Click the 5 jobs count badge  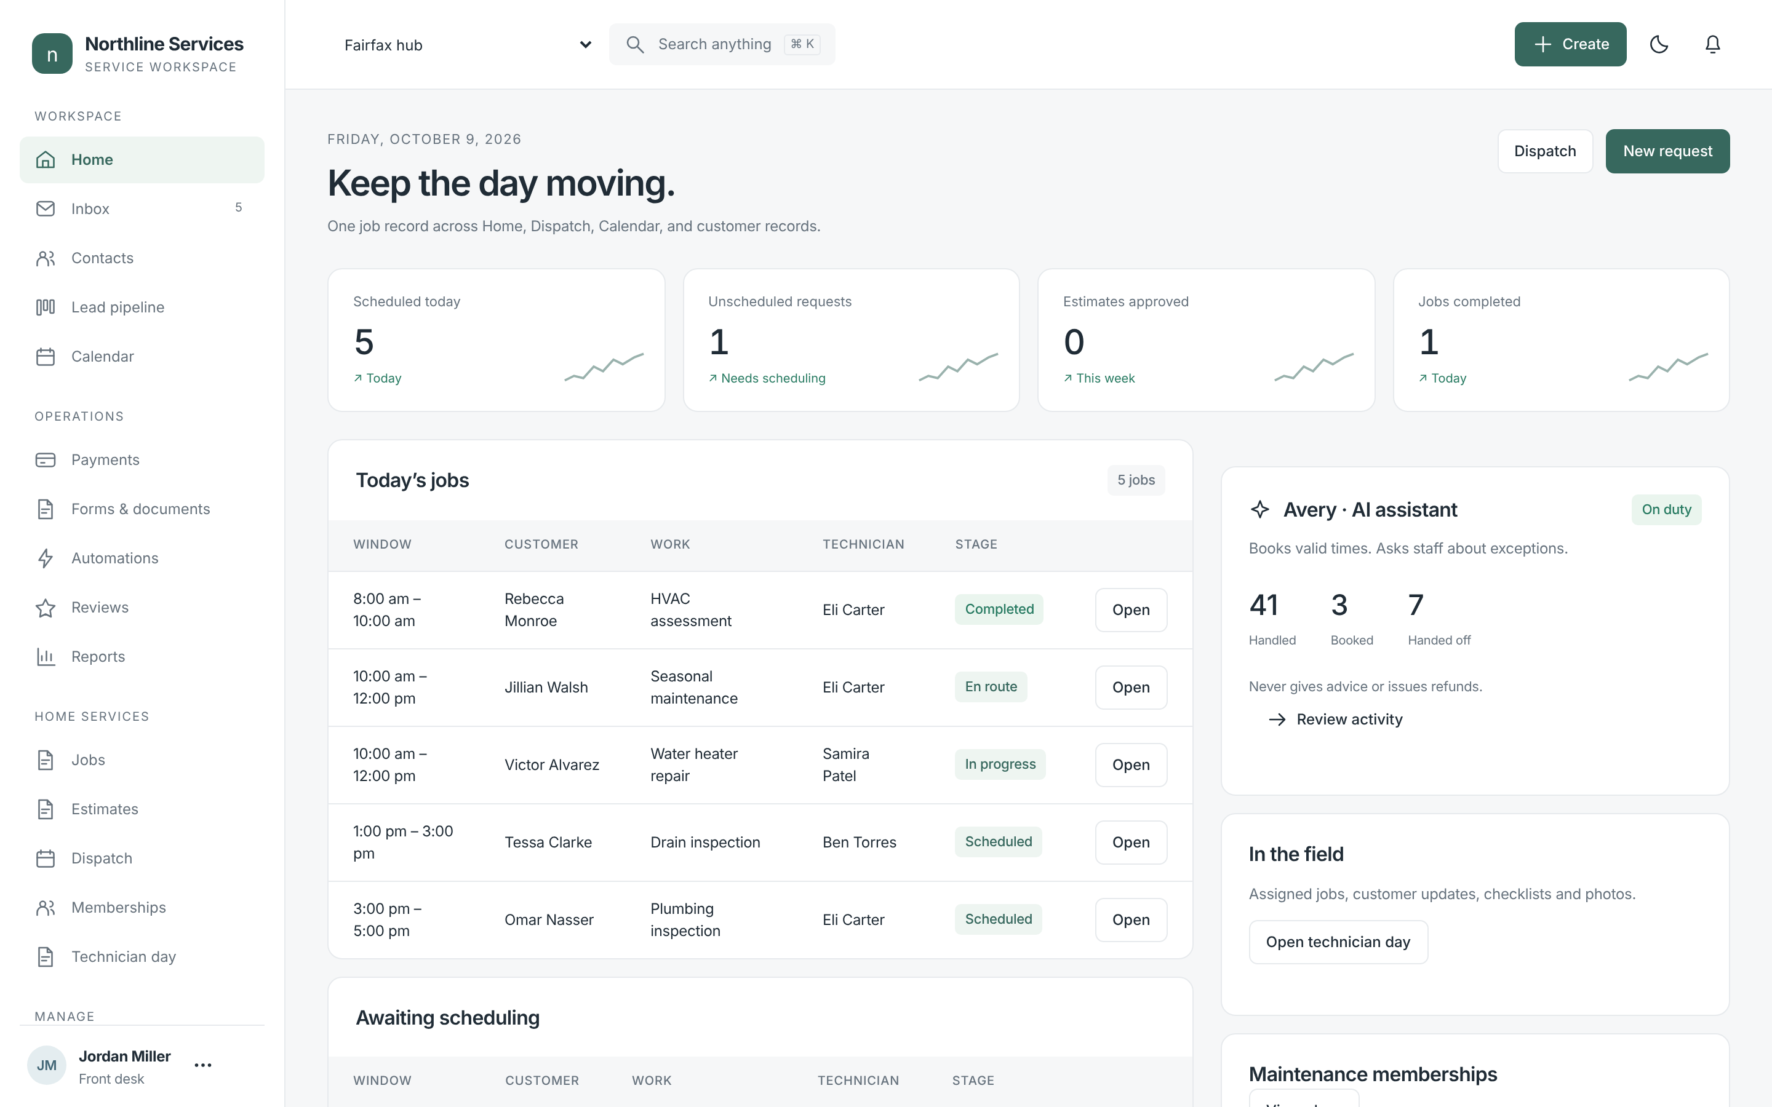coord(1136,480)
